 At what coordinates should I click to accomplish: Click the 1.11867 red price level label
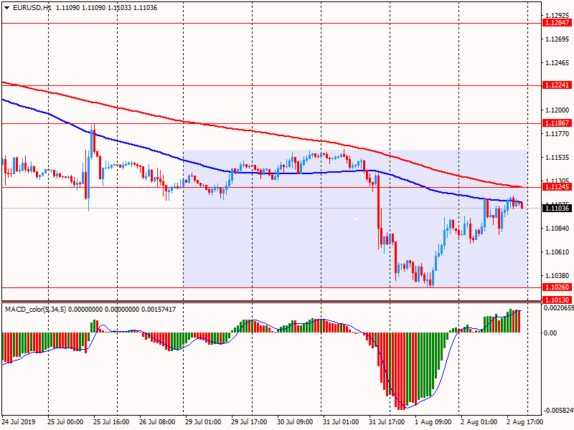[x=557, y=123]
